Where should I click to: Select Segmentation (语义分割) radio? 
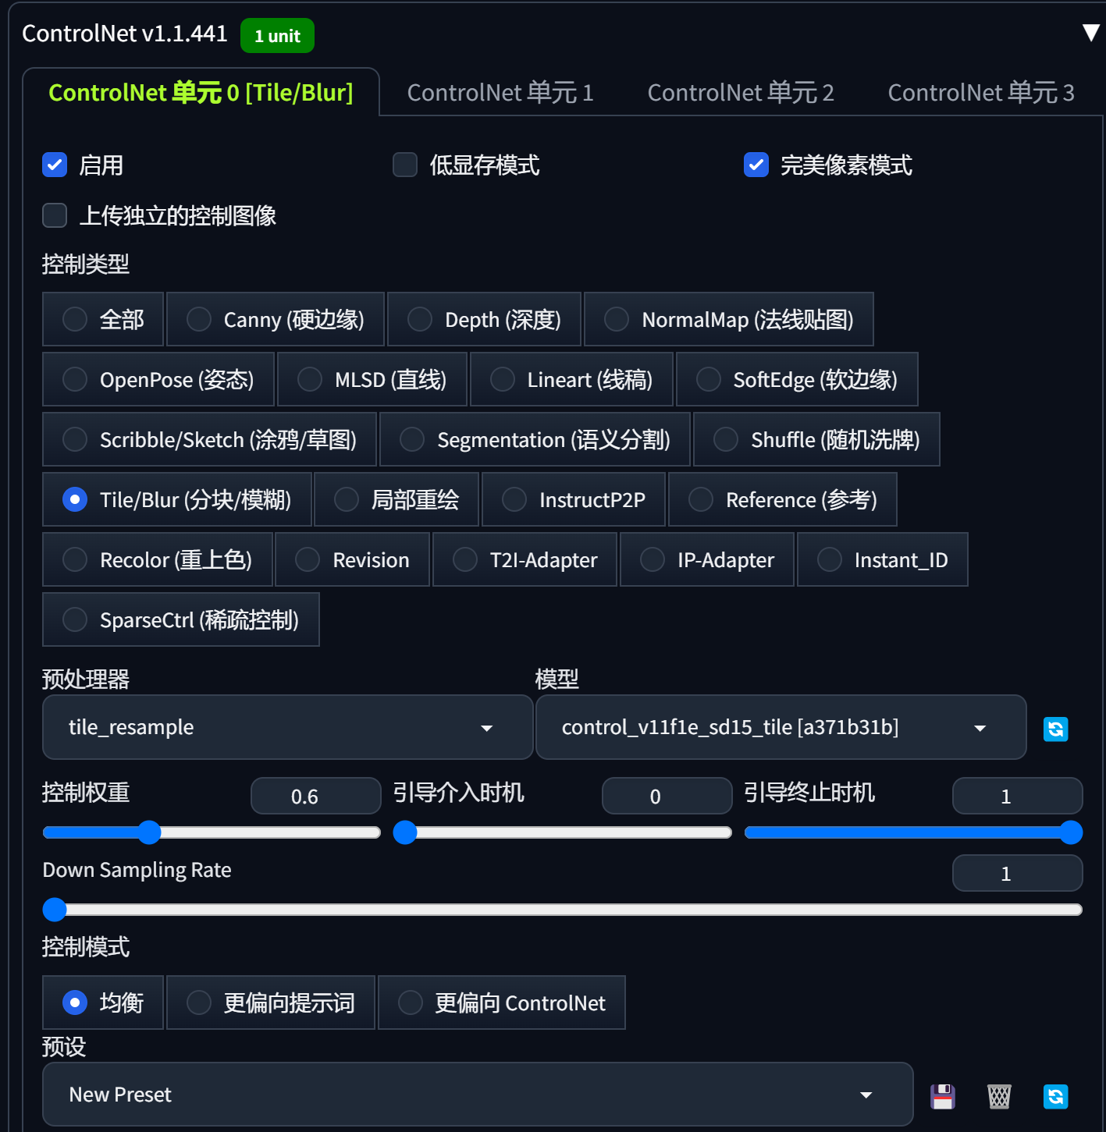535,439
